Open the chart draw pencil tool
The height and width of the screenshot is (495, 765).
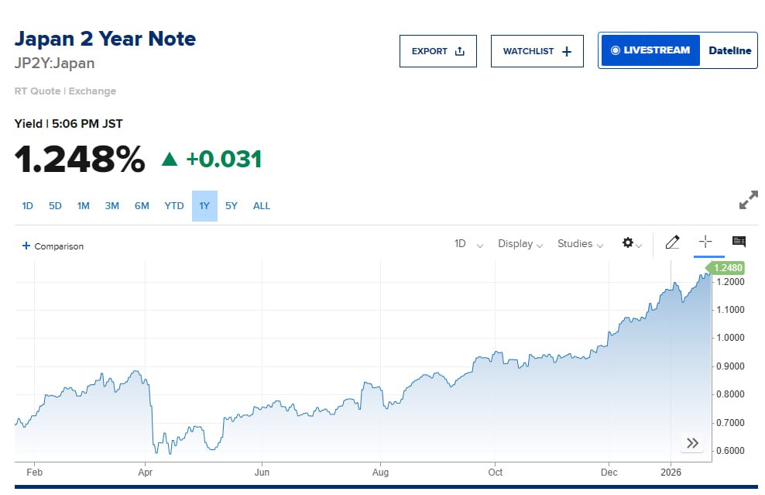[x=672, y=242]
